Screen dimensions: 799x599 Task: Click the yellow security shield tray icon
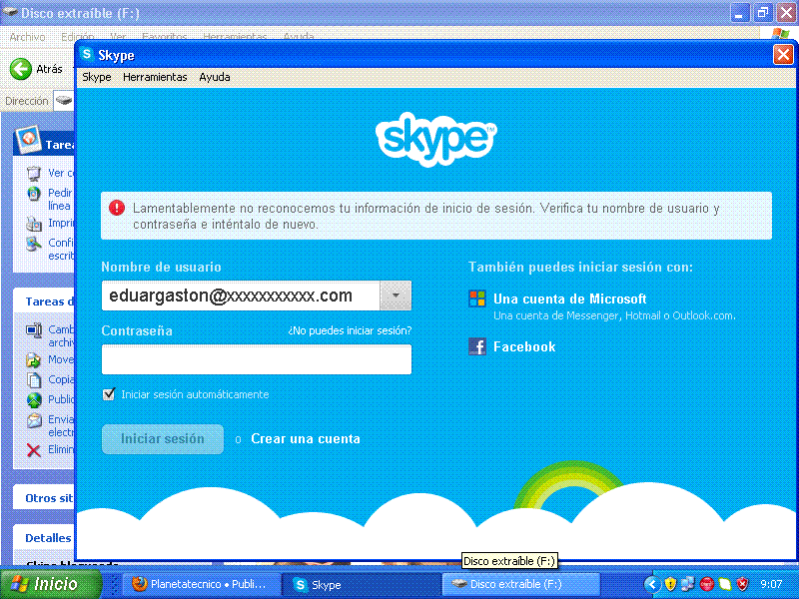(670, 584)
